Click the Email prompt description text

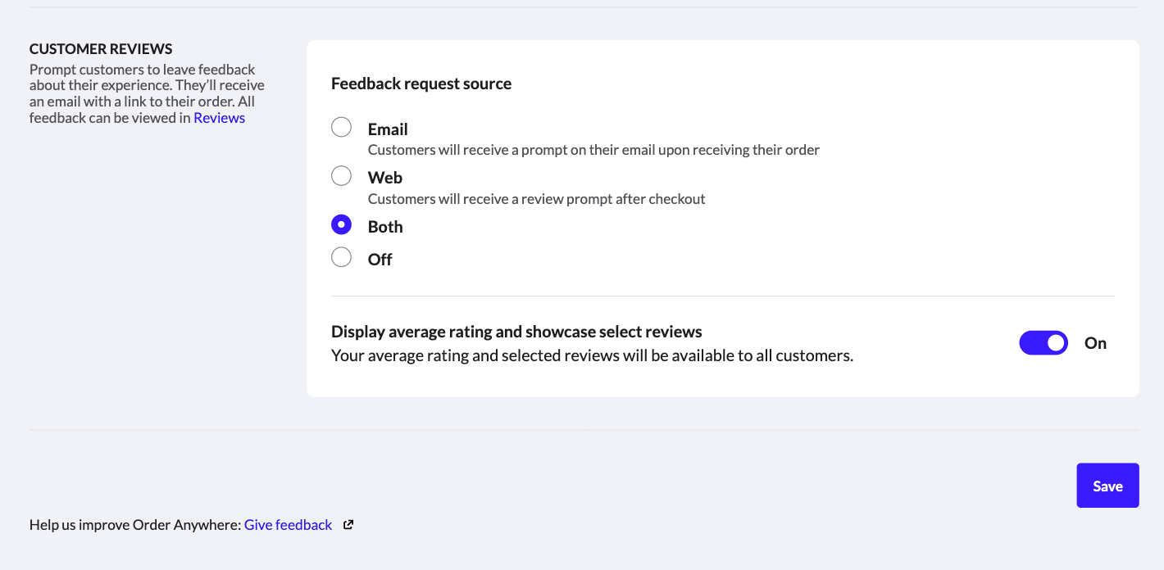[x=593, y=150]
